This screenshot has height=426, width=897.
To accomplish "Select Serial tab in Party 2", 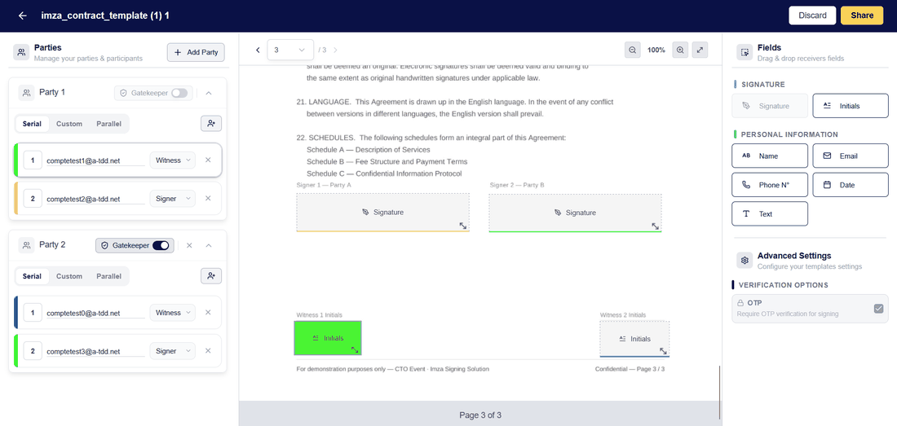I will 32,276.
